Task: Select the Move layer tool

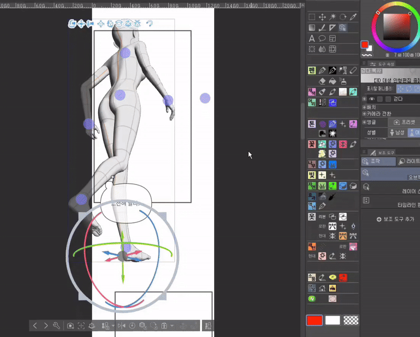Action: click(x=322, y=17)
